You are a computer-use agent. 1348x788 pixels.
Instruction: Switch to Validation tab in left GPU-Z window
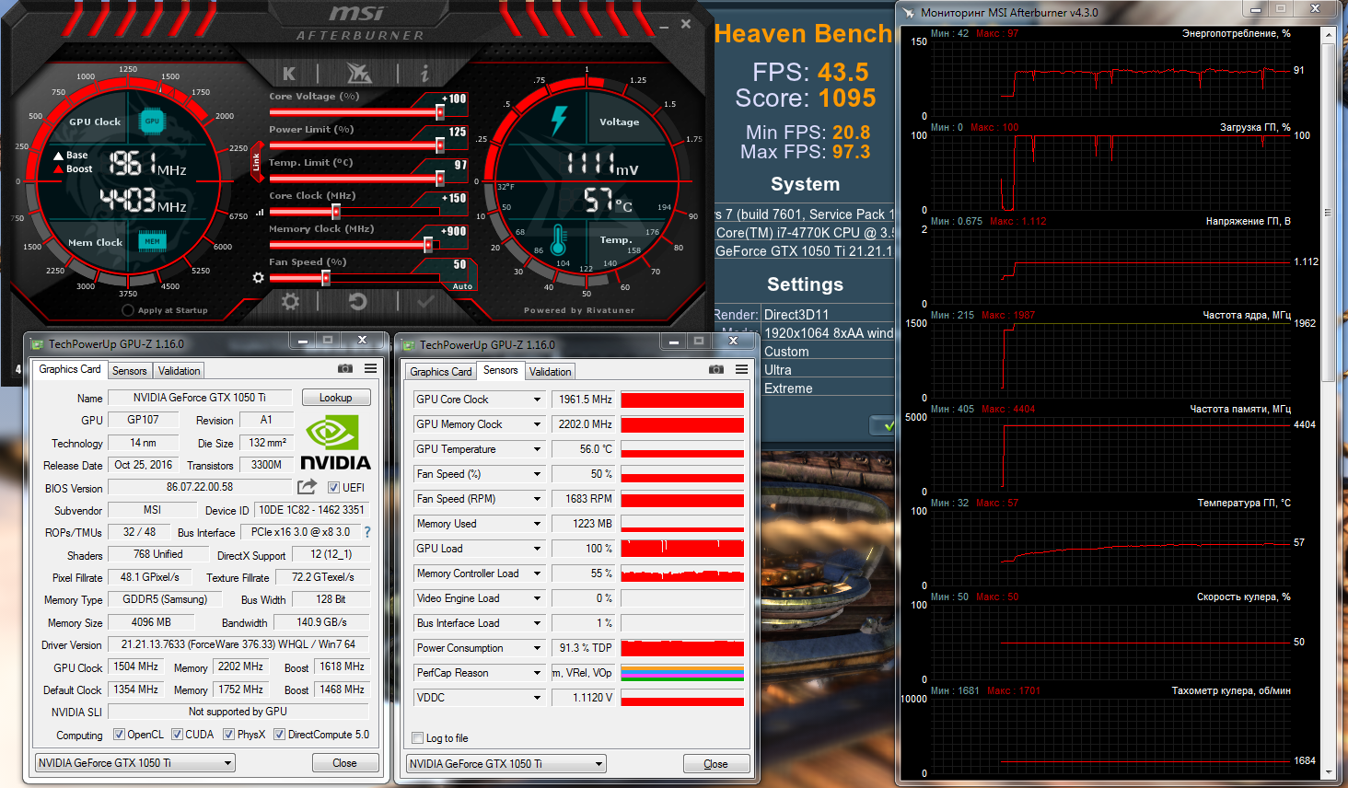[180, 371]
